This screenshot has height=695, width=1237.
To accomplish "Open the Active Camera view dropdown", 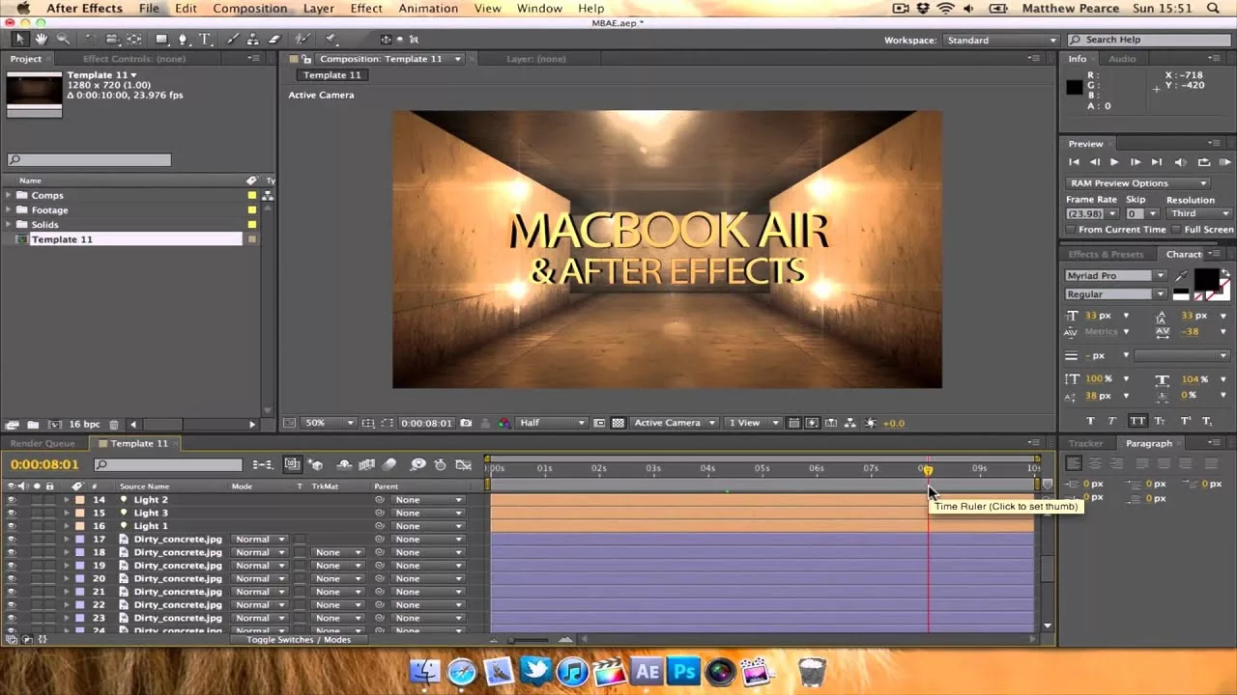I will 674,422.
